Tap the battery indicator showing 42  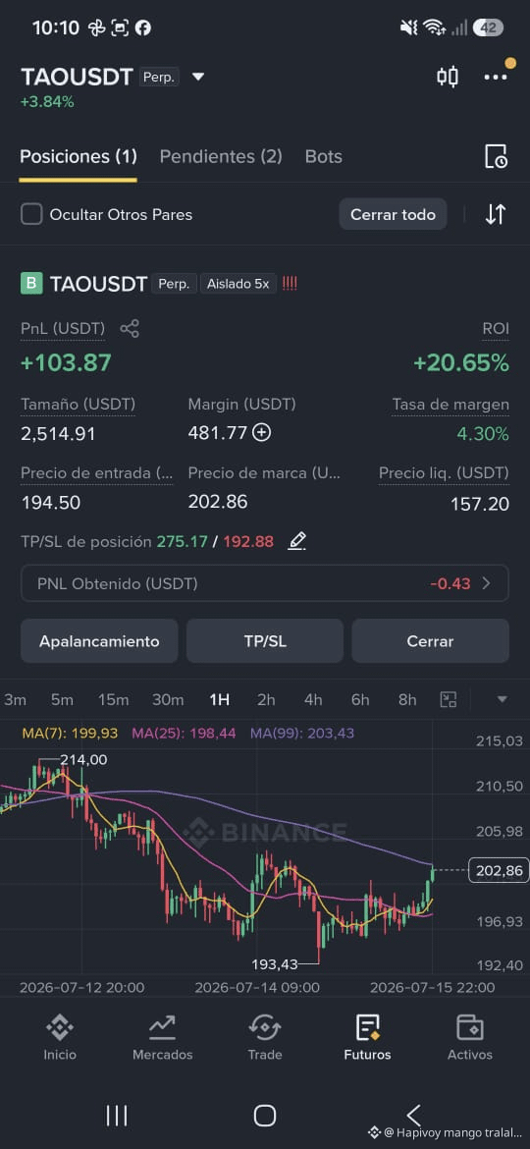(x=488, y=27)
